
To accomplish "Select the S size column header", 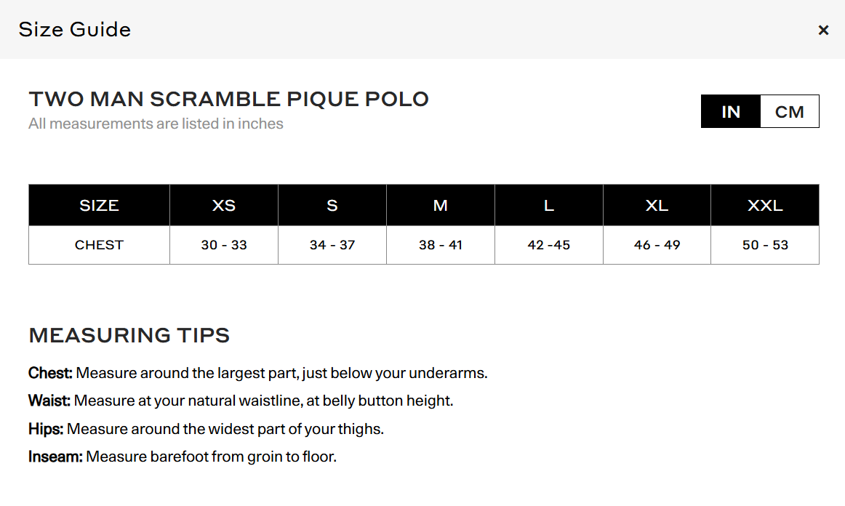I will (x=332, y=206).
